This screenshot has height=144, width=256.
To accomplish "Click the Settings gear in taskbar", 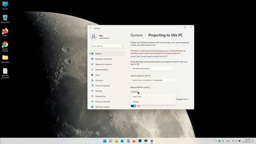I will point(152,141).
